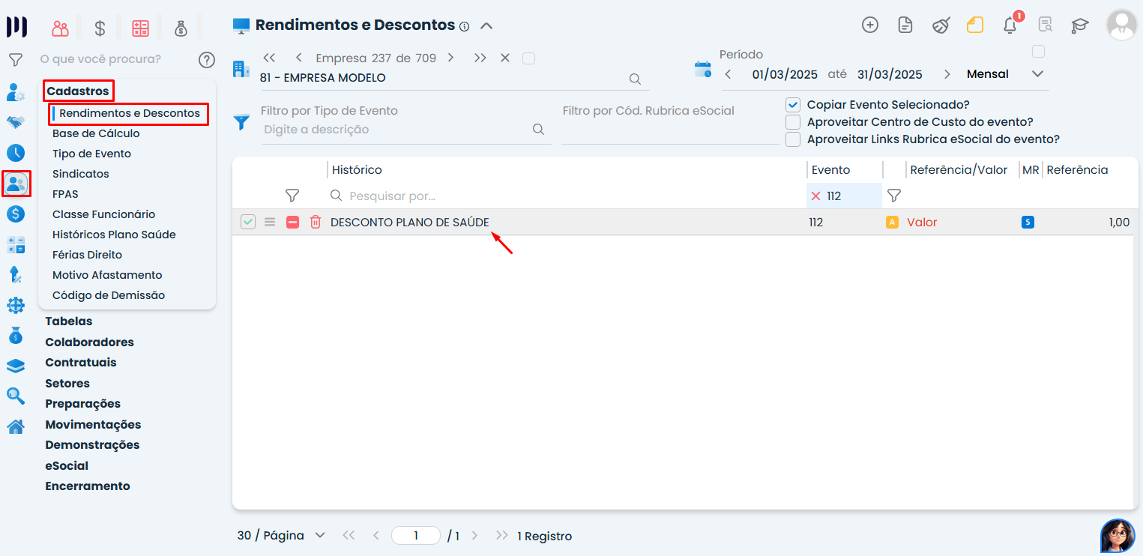
Task: Open notifications bell with red badge
Action: pyautogui.click(x=1010, y=25)
